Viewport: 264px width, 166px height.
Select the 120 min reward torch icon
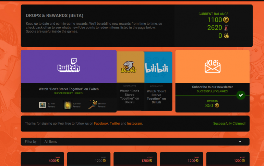click(x=68, y=105)
